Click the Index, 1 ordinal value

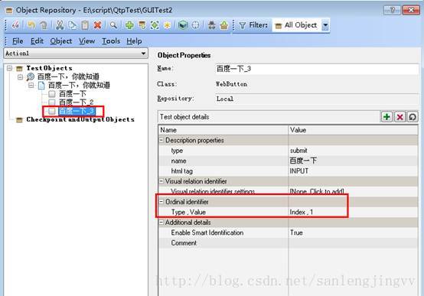point(302,212)
